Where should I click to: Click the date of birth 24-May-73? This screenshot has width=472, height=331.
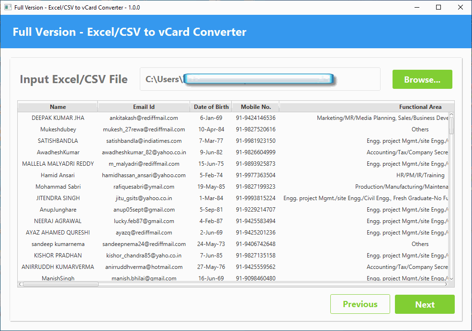211,244
